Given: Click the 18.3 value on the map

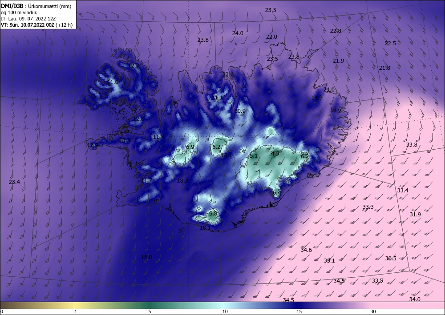Looking at the screenshot, I should click(182, 180).
